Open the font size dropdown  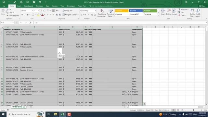pyautogui.click(x=39, y=11)
